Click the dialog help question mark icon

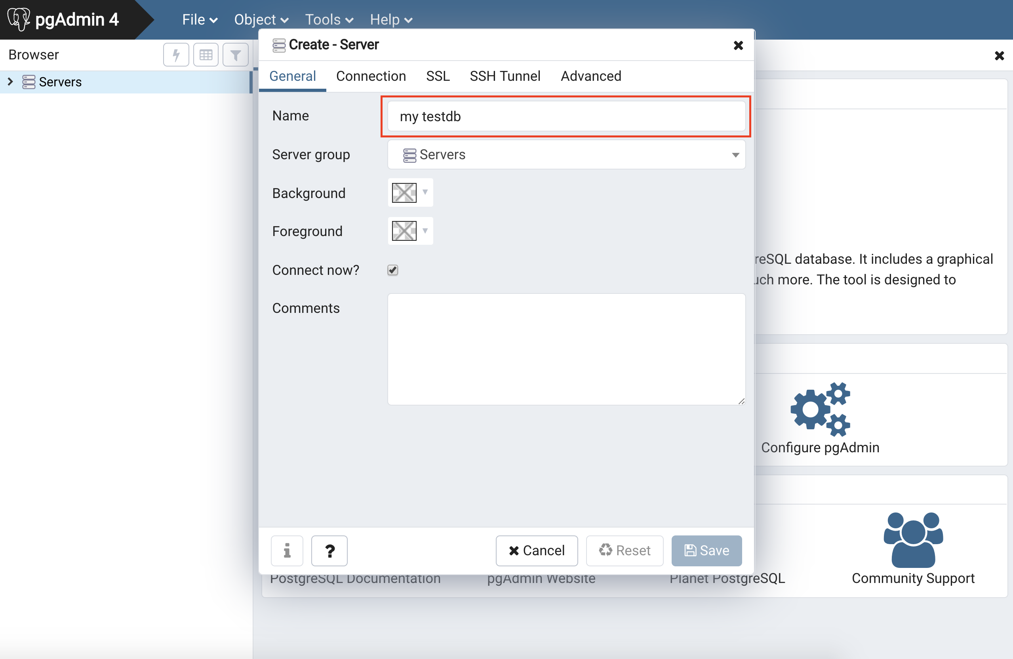(329, 550)
